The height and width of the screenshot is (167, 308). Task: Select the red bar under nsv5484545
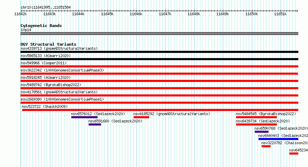(x=256, y=117)
